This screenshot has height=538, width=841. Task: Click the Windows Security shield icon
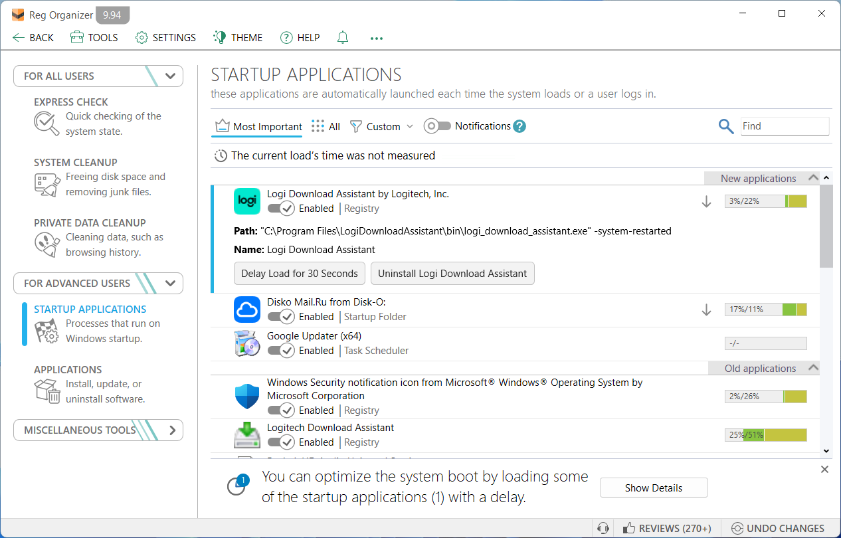247,397
